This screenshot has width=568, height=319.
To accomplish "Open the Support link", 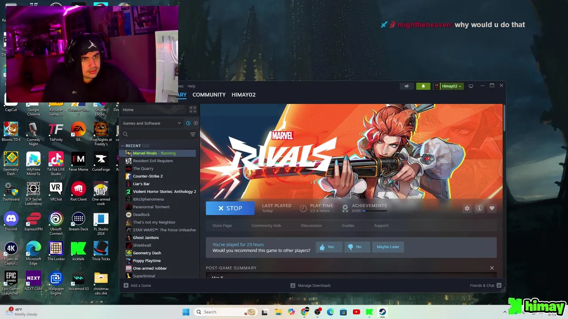I will (x=381, y=226).
